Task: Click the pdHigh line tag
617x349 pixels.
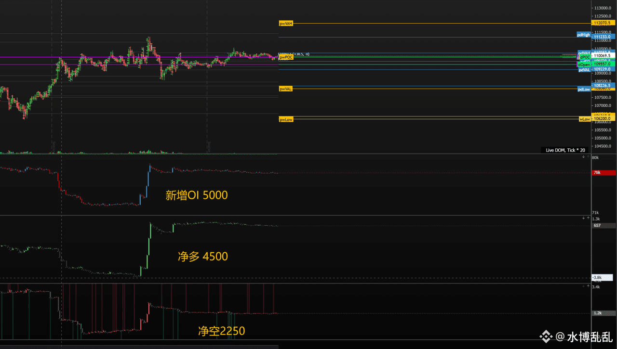Action: 584,35
